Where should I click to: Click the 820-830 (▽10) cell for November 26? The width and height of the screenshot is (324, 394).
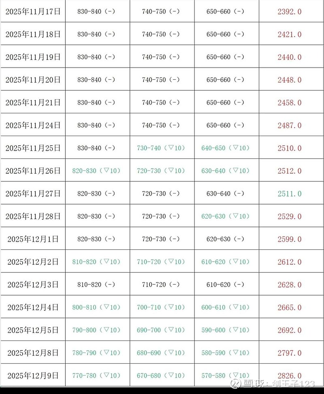[96, 171]
